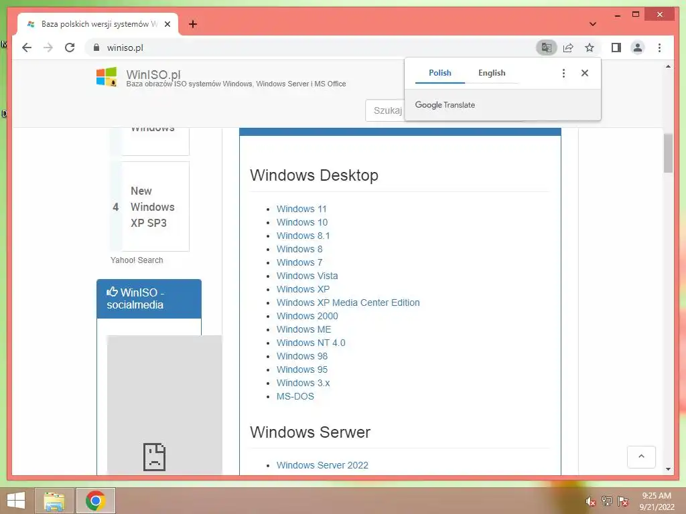The height and width of the screenshot is (514, 686).
Task: Open the Windows Server 2022 link
Action: tap(322, 465)
